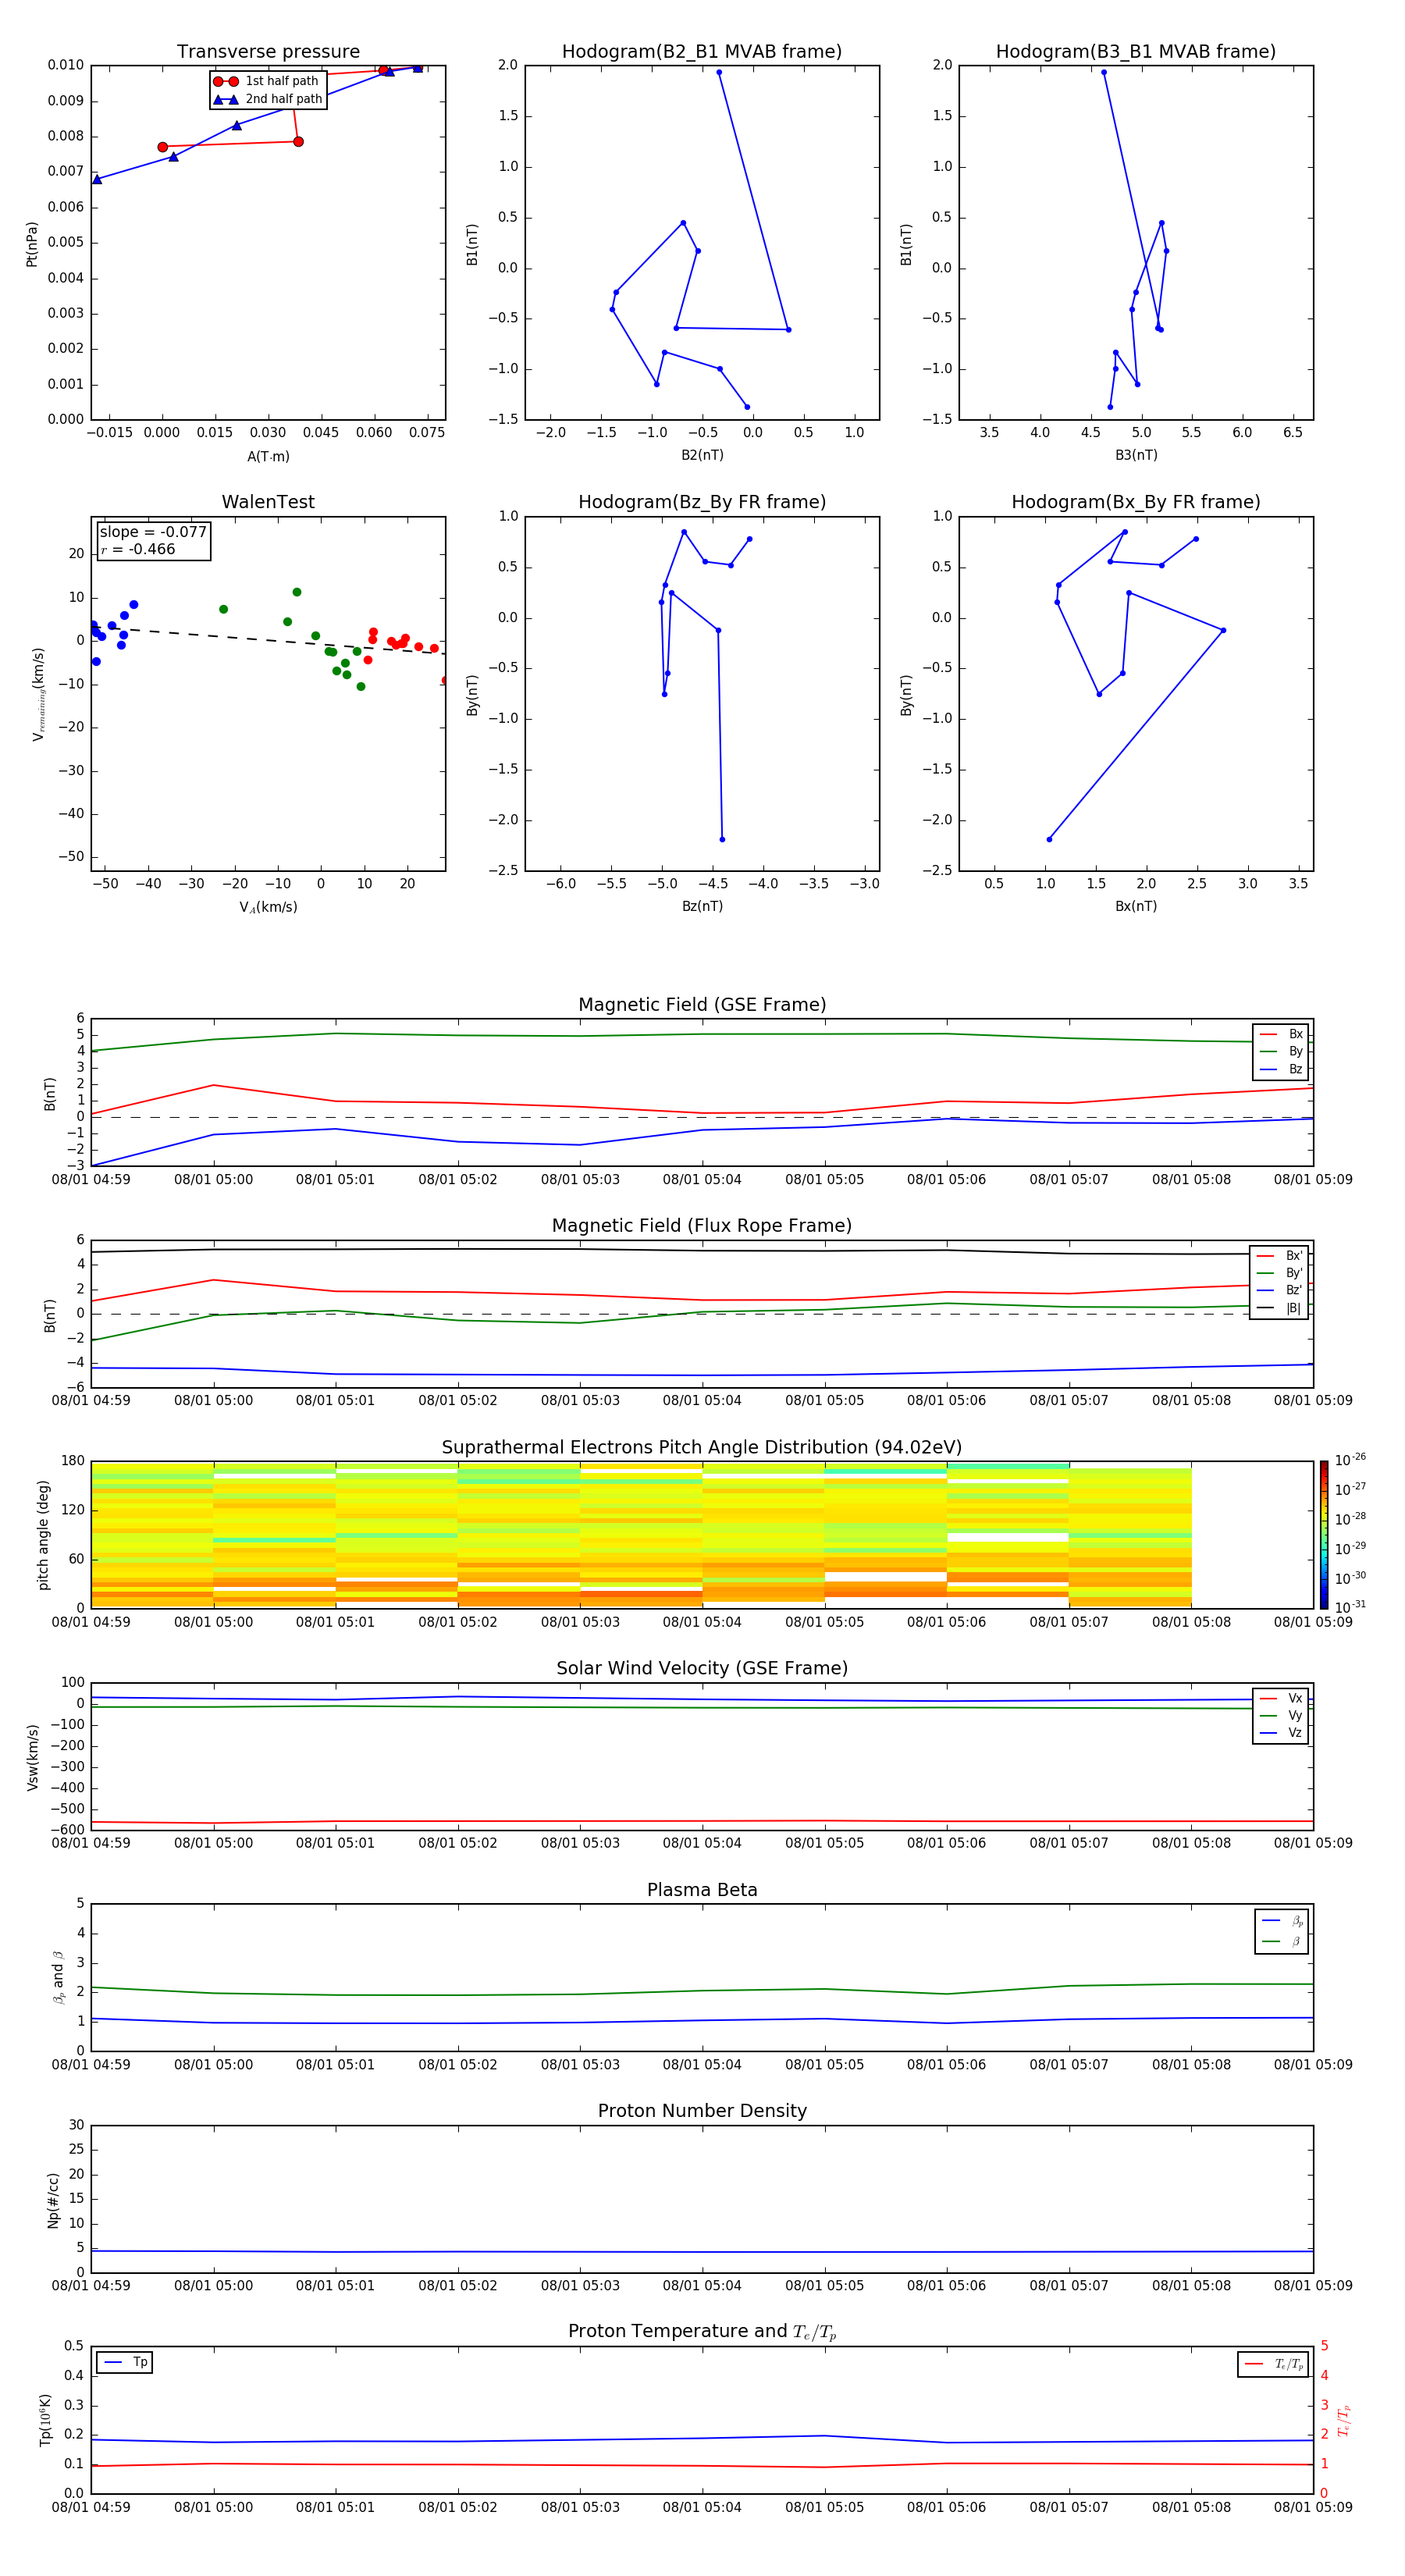
Task: Click the "1st half path" legend entry
Action: tap(267, 81)
